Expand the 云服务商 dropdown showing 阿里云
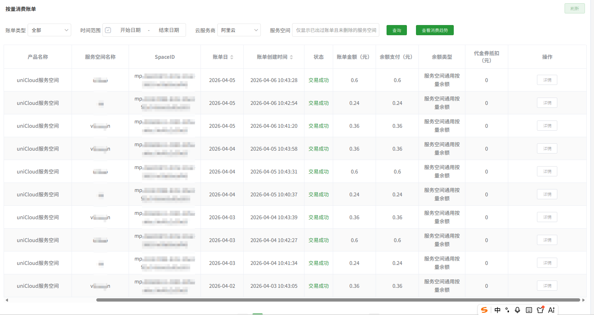The width and height of the screenshot is (594, 315). (239, 30)
